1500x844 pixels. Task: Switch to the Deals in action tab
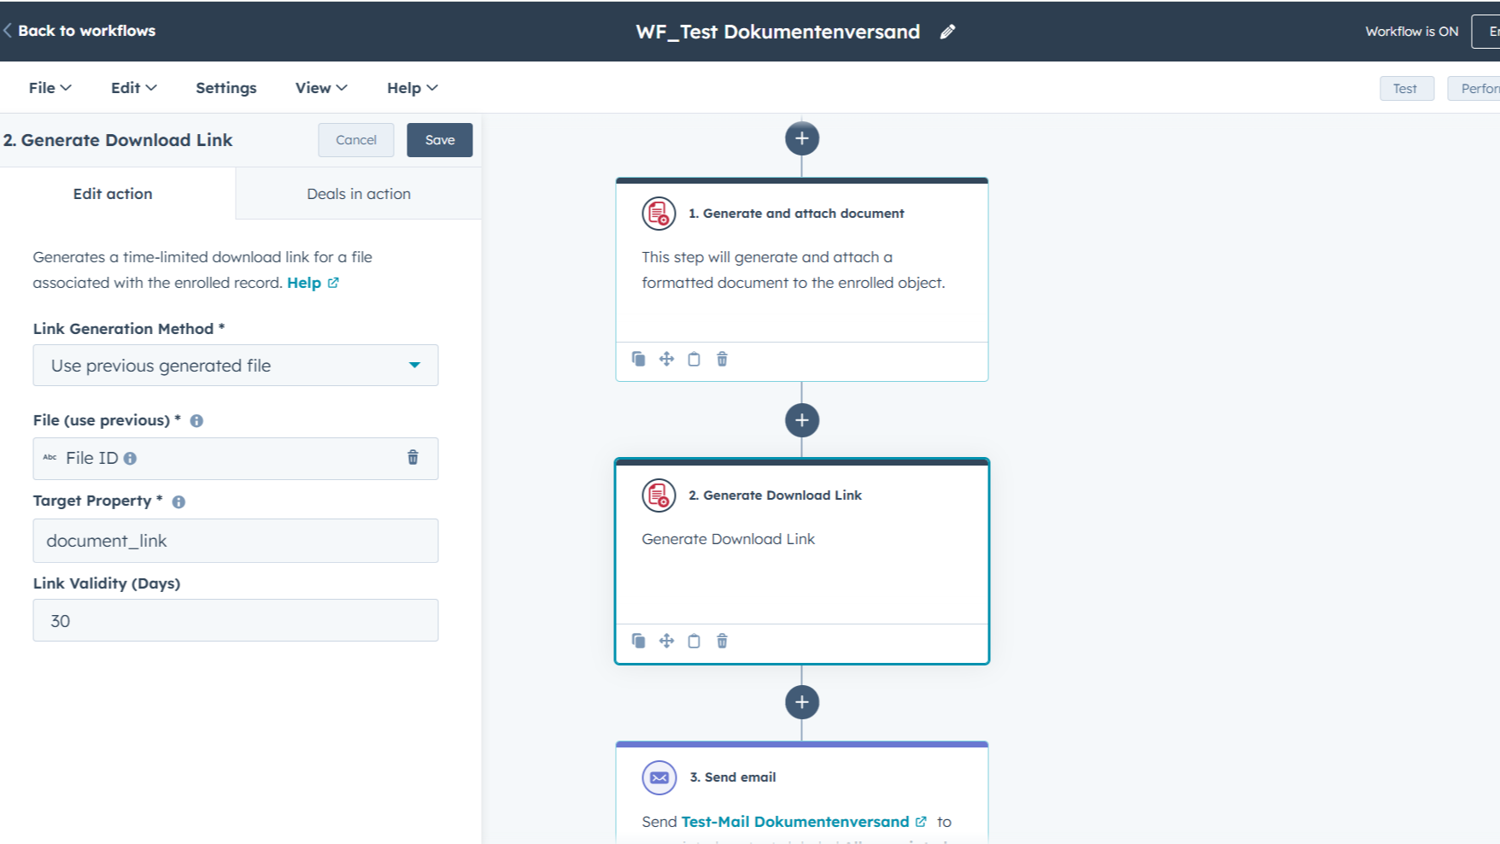point(358,193)
